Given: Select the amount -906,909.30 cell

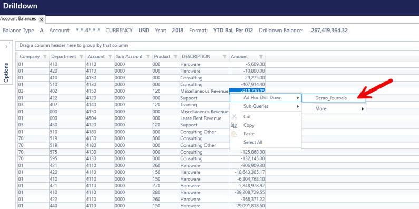Looking at the screenshot, I should point(247,165).
